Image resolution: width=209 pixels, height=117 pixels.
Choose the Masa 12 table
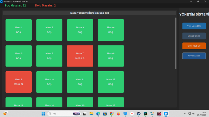(111, 82)
